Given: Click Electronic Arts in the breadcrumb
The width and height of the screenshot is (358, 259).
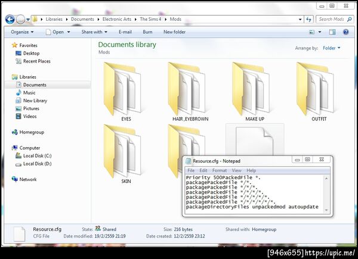Looking at the screenshot, I should 117,20.
